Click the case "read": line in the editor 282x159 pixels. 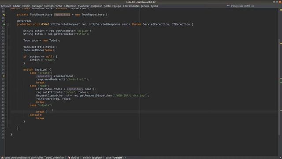39,86
